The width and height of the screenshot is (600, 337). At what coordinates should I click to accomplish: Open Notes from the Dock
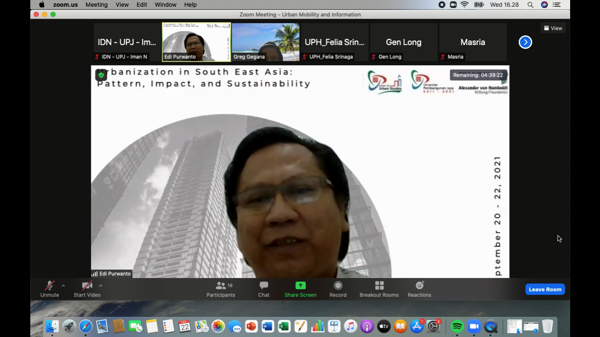pos(152,326)
